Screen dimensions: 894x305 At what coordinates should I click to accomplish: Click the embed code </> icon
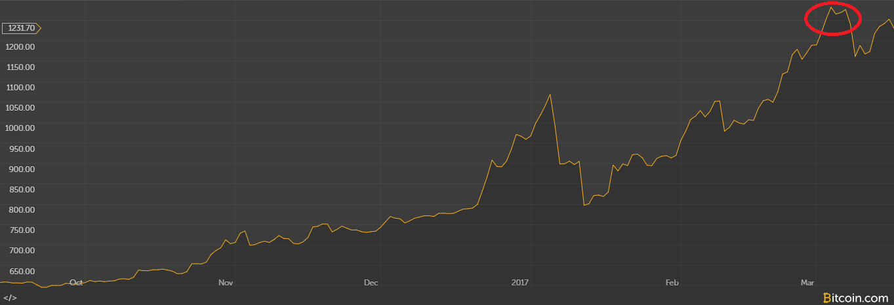[x=10, y=298]
